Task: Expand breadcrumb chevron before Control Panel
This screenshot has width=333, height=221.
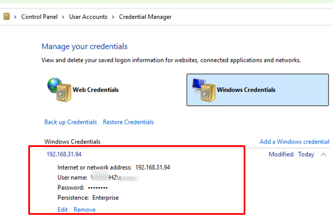Action: (15, 17)
